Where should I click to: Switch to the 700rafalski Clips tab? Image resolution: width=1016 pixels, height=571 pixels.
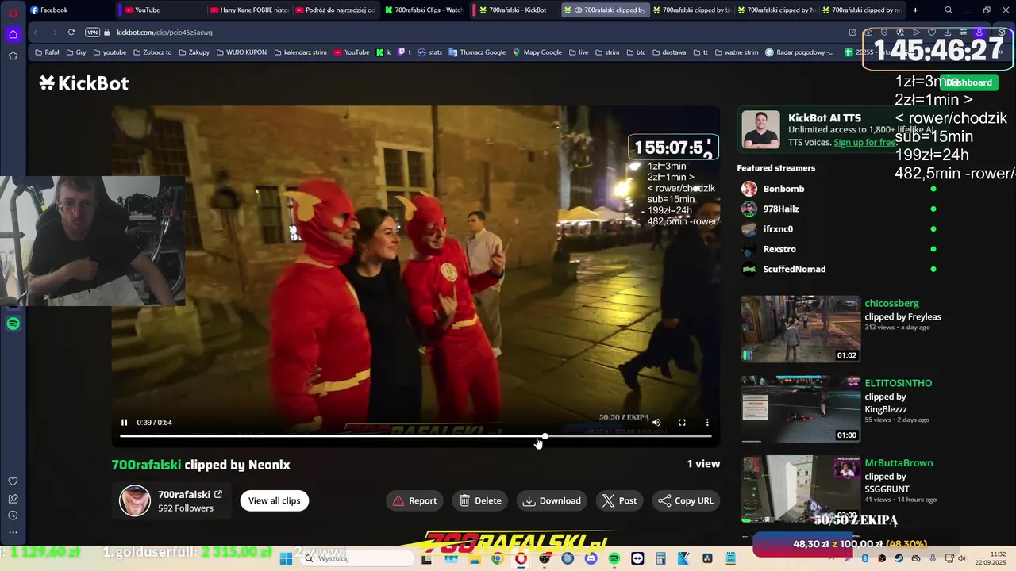tap(424, 10)
